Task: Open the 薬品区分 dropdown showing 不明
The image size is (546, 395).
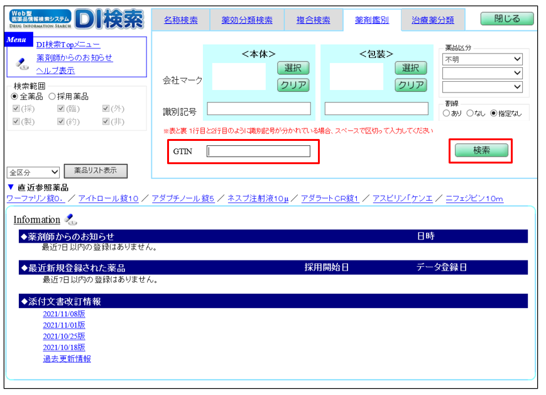Action: coord(482,59)
